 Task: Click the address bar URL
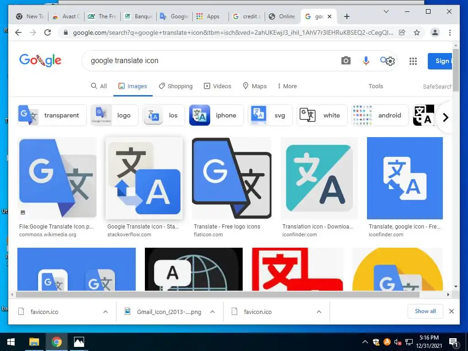pos(233,32)
